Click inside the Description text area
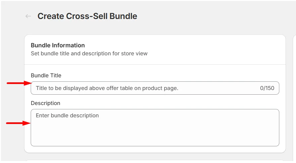Viewport: 296px width, 163px height. coord(155,128)
